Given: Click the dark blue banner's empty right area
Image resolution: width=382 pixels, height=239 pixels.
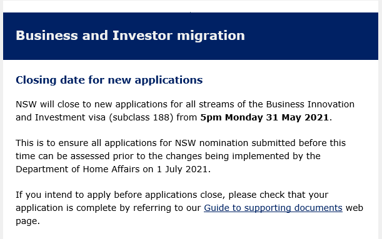Looking at the screenshot, I should click(x=312, y=36).
